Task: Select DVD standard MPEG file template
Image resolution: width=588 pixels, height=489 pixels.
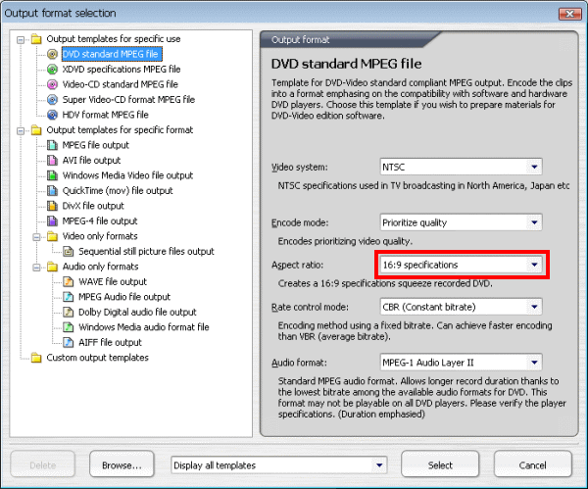Action: pyautogui.click(x=112, y=54)
